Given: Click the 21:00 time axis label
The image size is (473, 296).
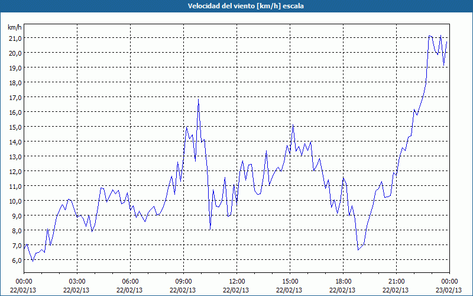Looking at the screenshot, I should coord(396,282).
